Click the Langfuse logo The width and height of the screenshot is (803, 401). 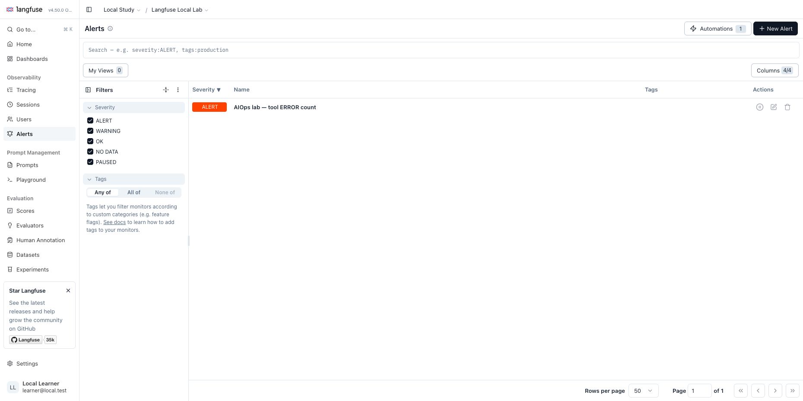click(24, 9)
